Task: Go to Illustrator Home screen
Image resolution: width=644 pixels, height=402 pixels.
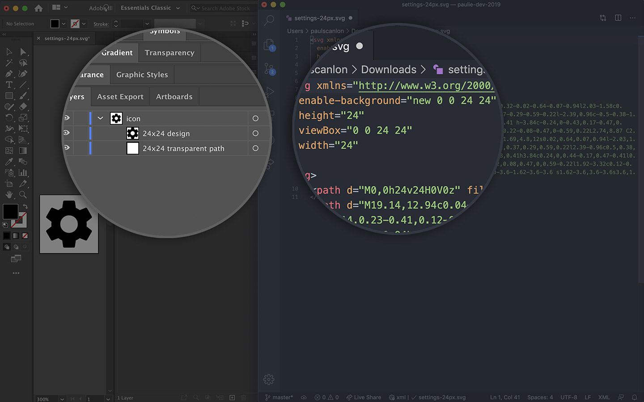Action: click(38, 8)
